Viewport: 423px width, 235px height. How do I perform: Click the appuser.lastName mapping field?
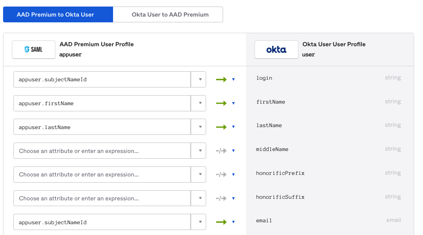click(x=102, y=127)
